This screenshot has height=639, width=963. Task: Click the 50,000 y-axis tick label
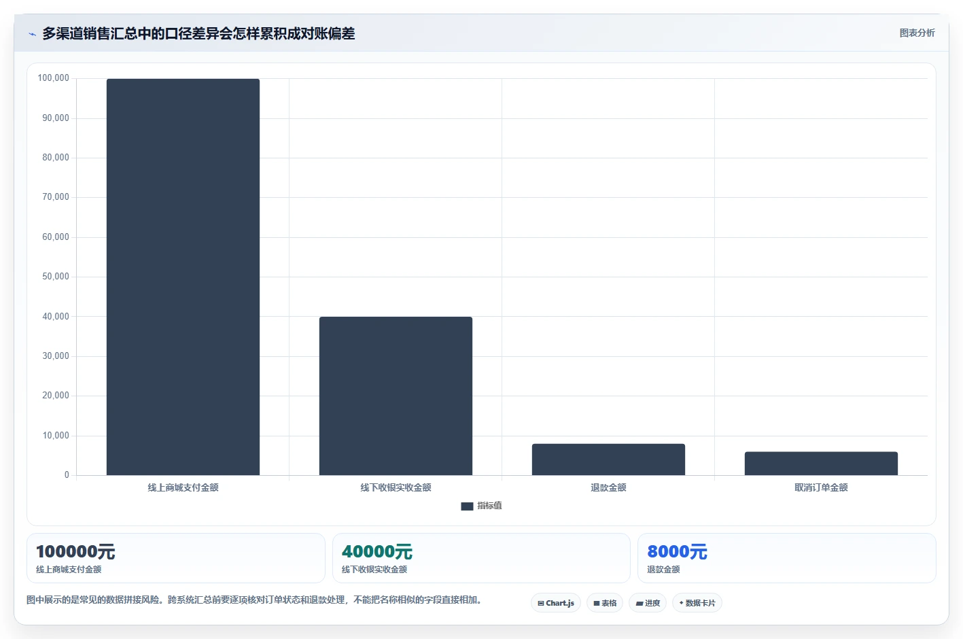click(56, 277)
